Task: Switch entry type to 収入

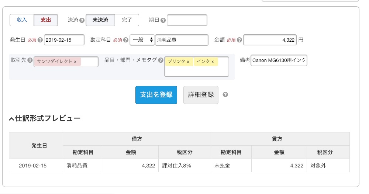Action: point(22,20)
